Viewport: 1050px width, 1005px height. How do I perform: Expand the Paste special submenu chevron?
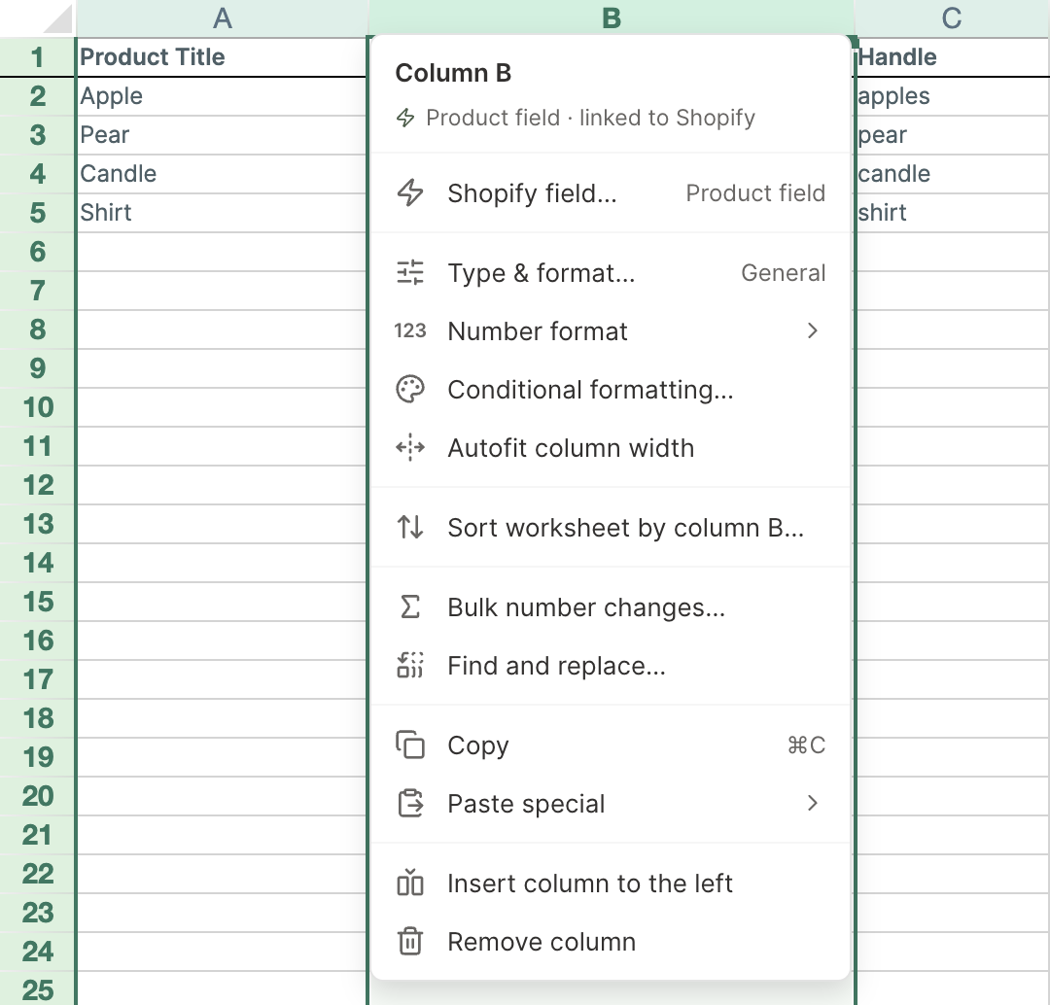(812, 803)
